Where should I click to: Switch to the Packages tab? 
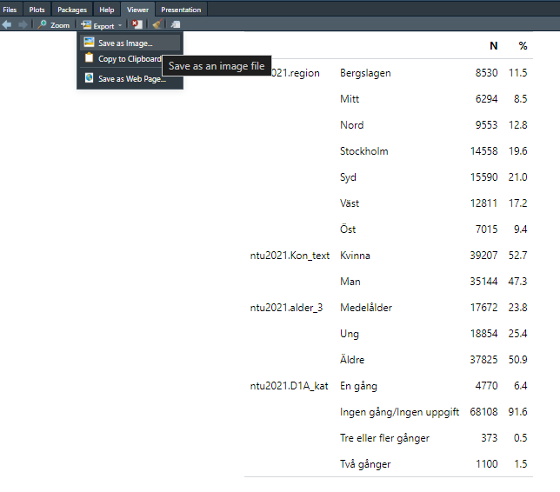tap(72, 10)
